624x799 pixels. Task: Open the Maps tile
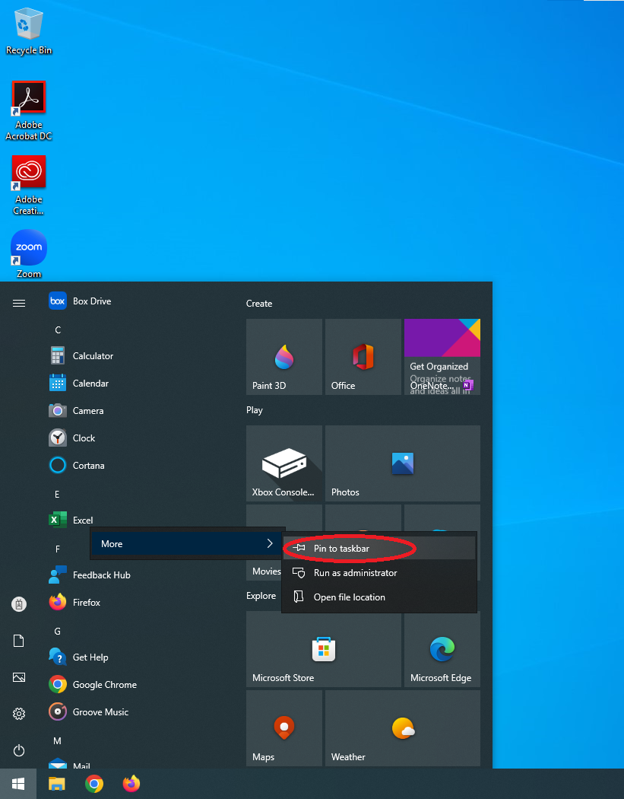(284, 728)
